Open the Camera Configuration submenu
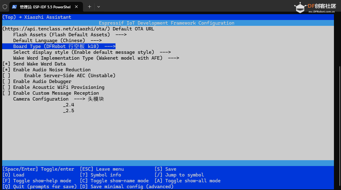 41,99
